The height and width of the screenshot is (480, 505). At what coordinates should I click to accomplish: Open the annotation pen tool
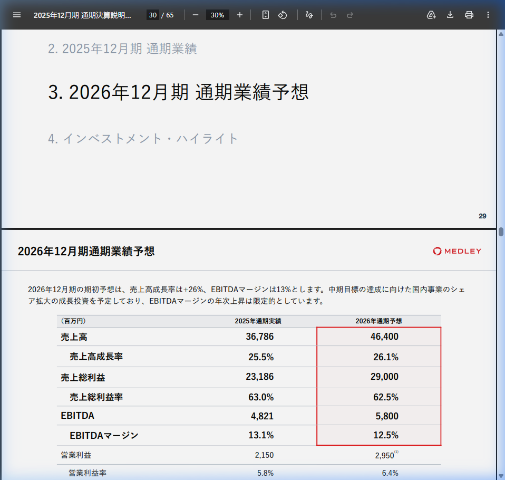click(x=309, y=15)
